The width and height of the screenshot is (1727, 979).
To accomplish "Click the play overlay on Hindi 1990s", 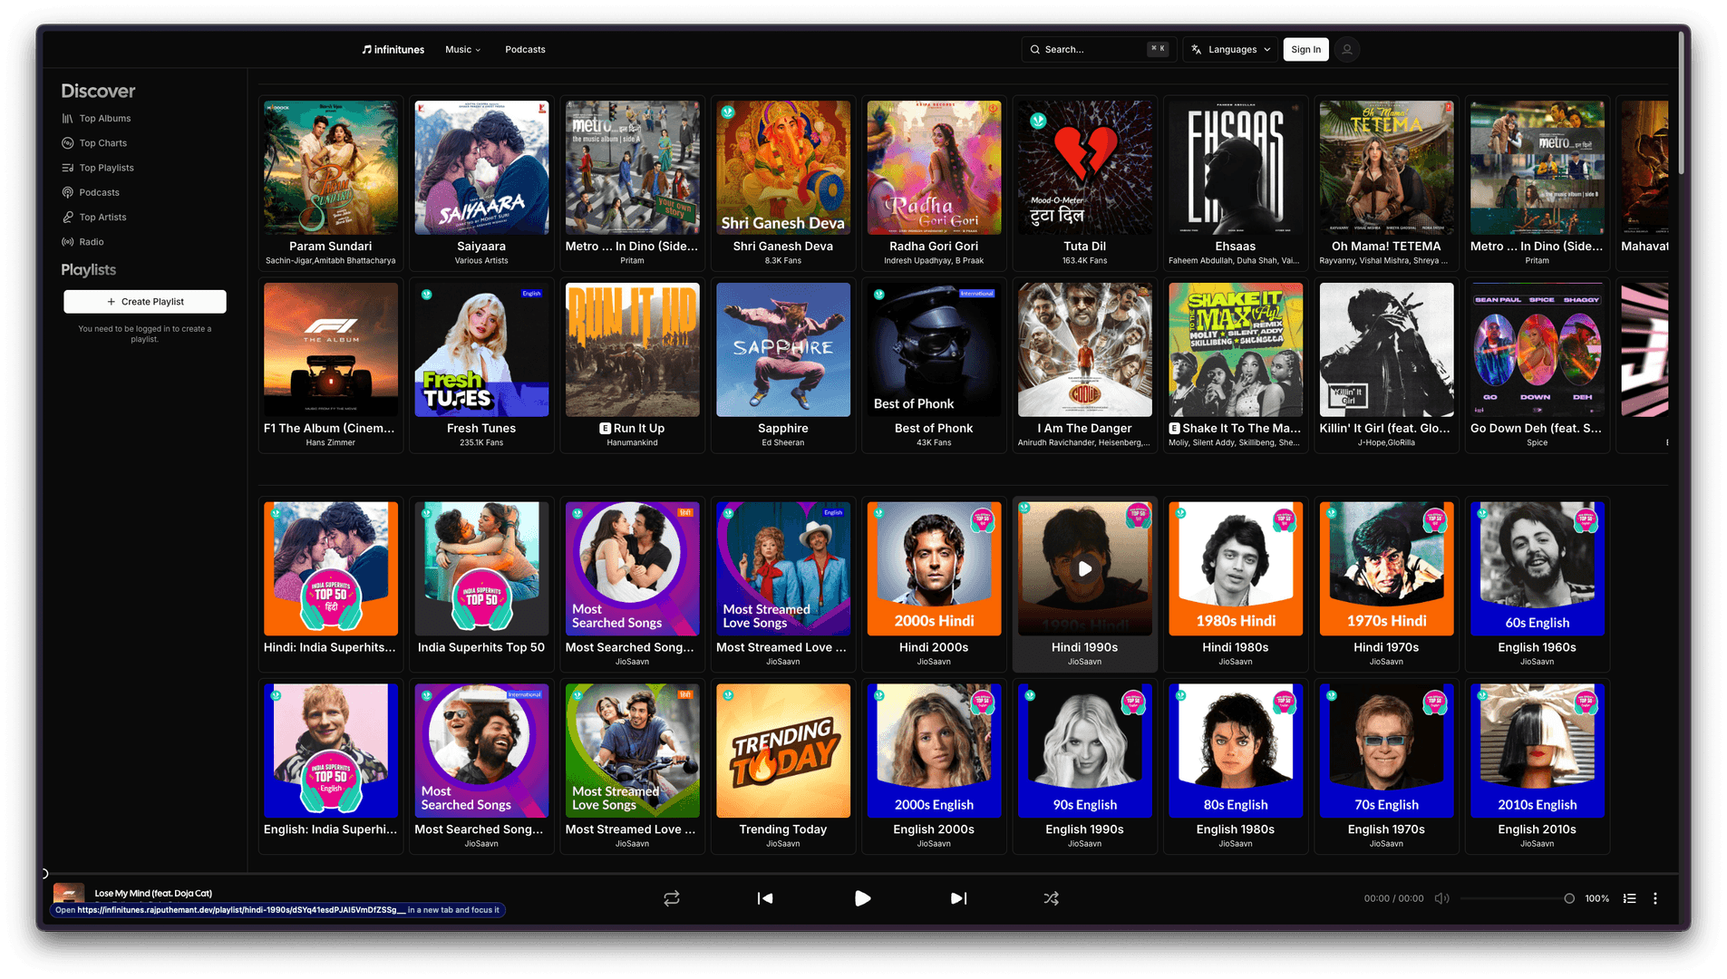I will click(1084, 569).
